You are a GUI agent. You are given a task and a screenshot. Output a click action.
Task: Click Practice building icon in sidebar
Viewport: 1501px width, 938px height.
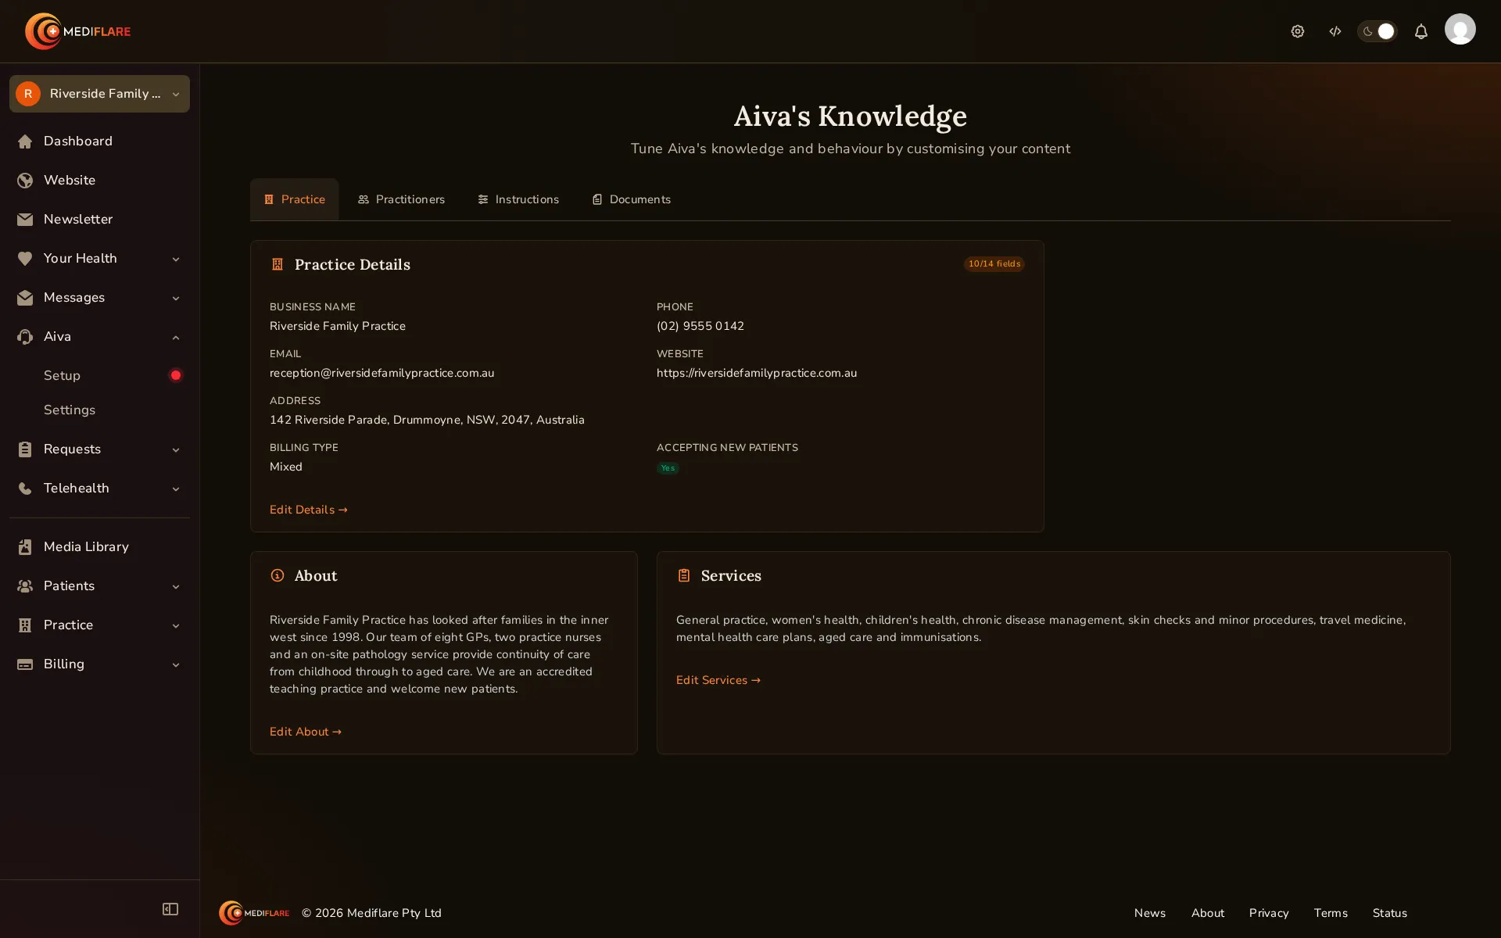click(x=25, y=625)
